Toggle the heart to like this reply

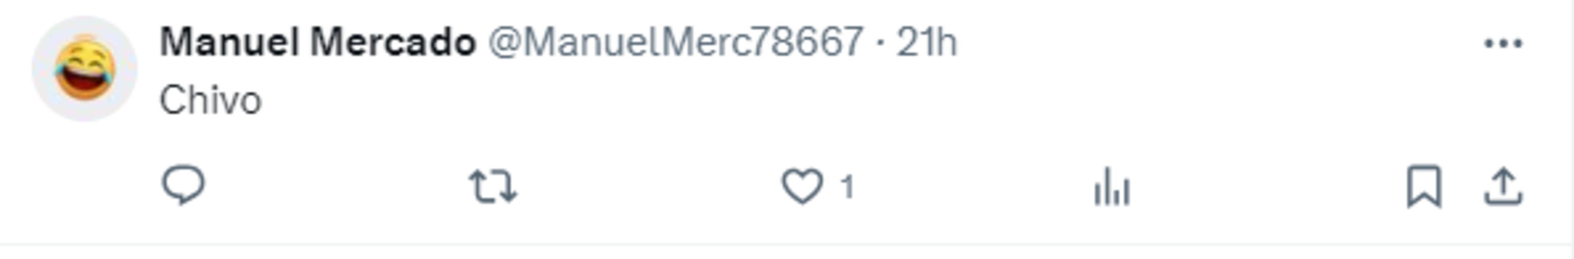[x=802, y=186]
